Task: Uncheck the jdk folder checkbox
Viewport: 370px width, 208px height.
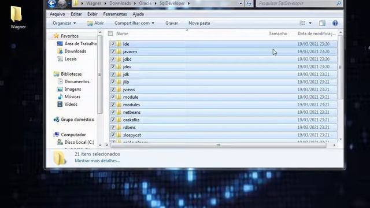Action: tap(113, 75)
